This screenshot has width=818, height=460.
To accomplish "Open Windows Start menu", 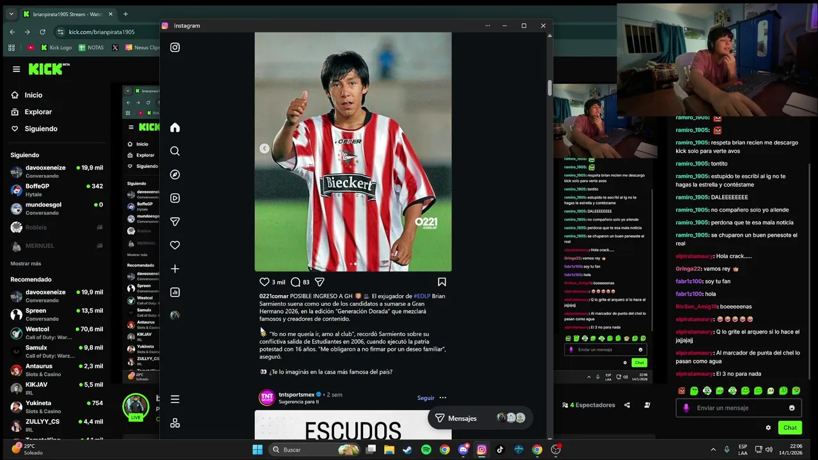I will pyautogui.click(x=258, y=450).
